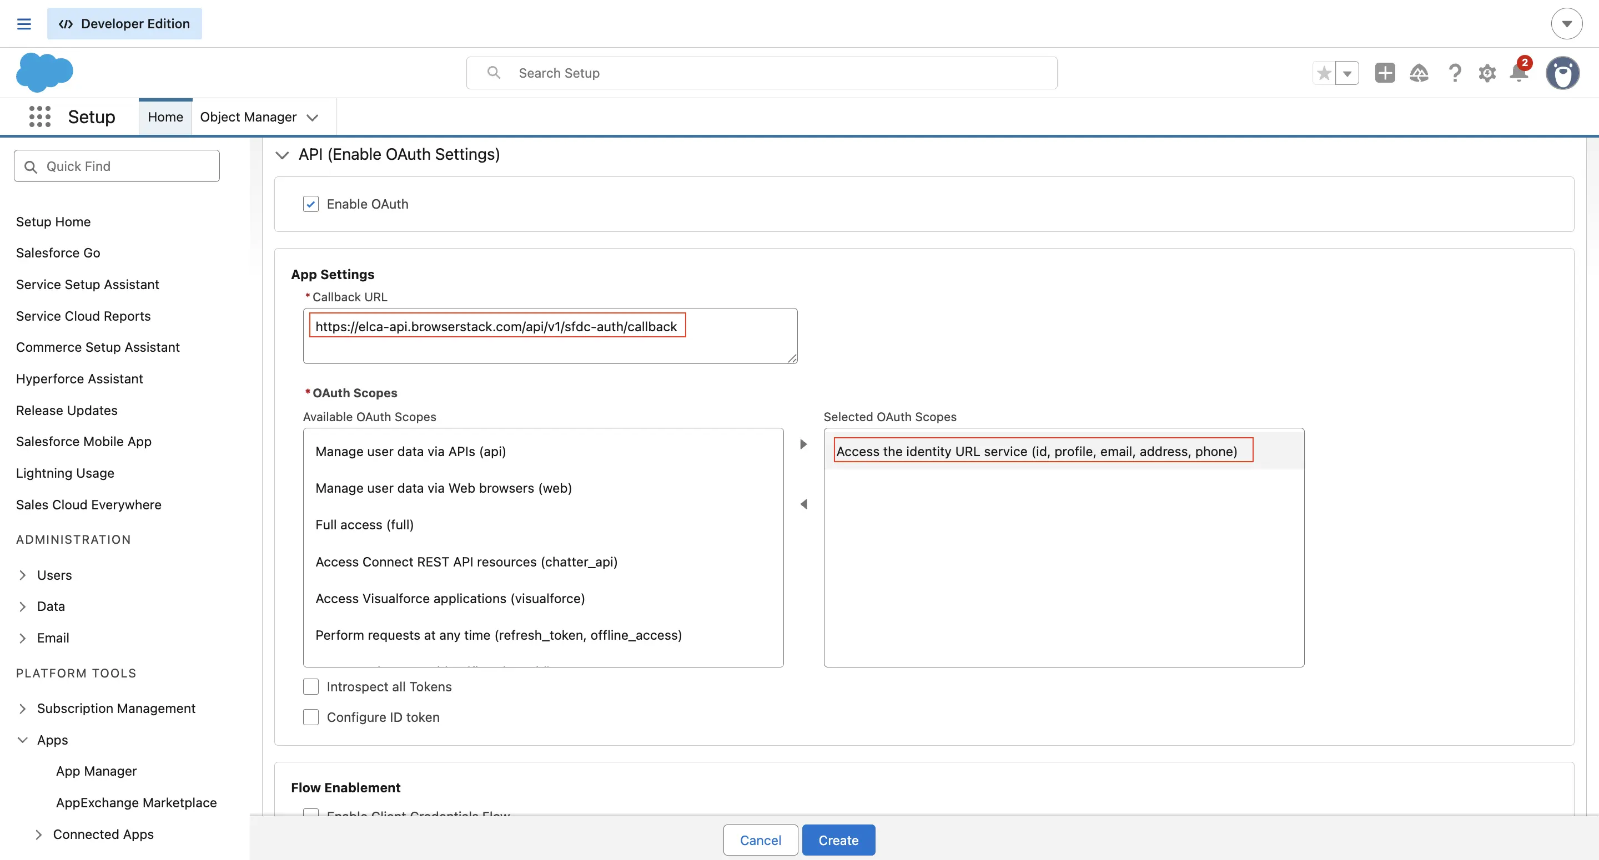Open the Trailhead guidance icon
Viewport: 1599px width, 860px height.
pyautogui.click(x=1420, y=73)
